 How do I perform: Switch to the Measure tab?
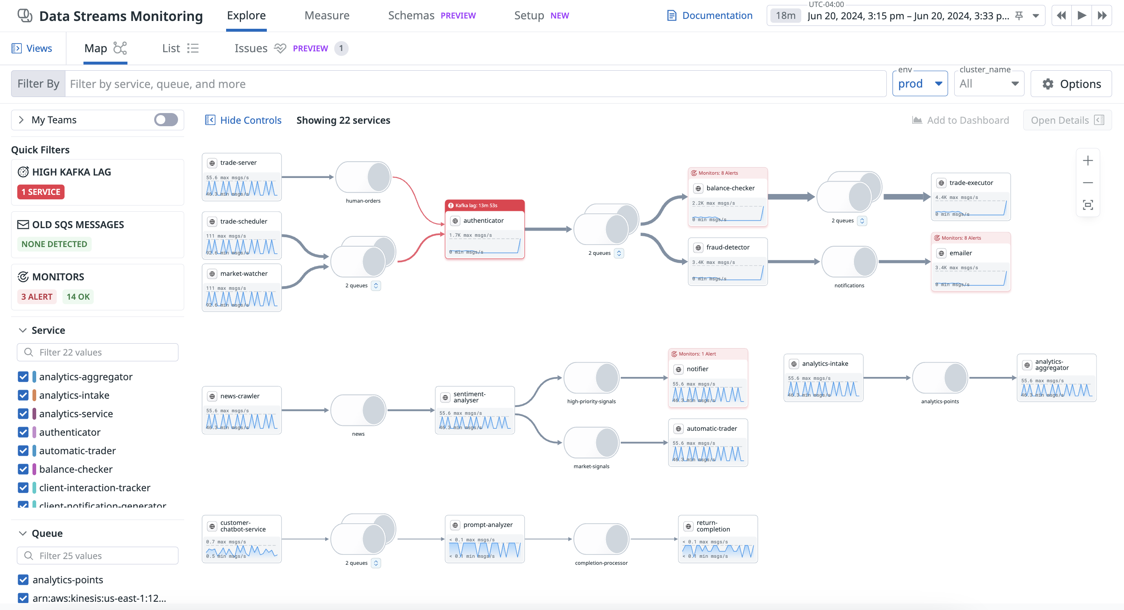pyautogui.click(x=327, y=16)
